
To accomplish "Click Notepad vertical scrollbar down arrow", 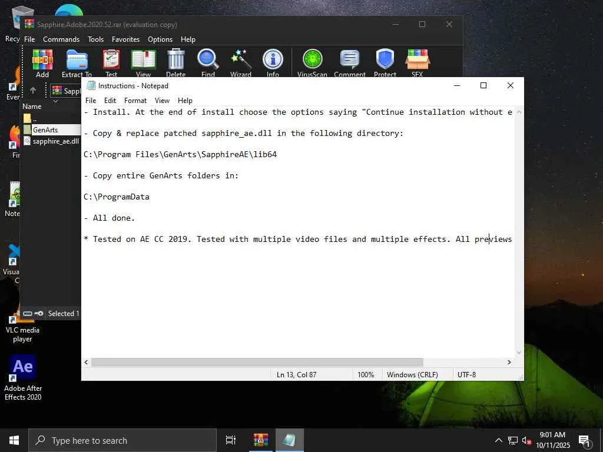I will pos(519,353).
